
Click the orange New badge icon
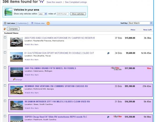[x=48, y=23]
